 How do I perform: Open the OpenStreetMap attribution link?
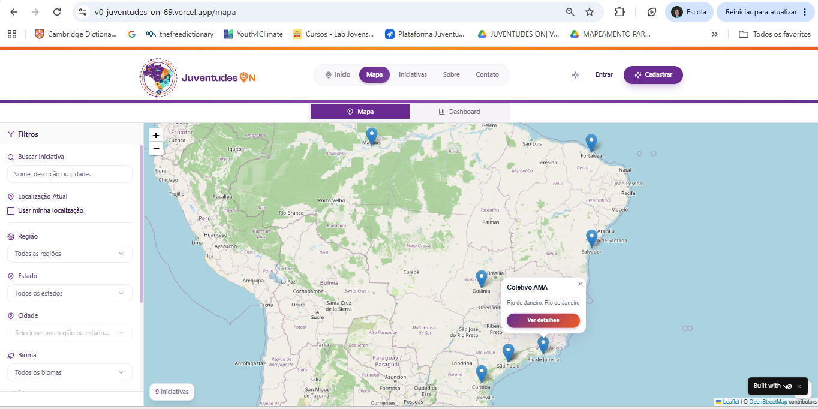click(768, 402)
